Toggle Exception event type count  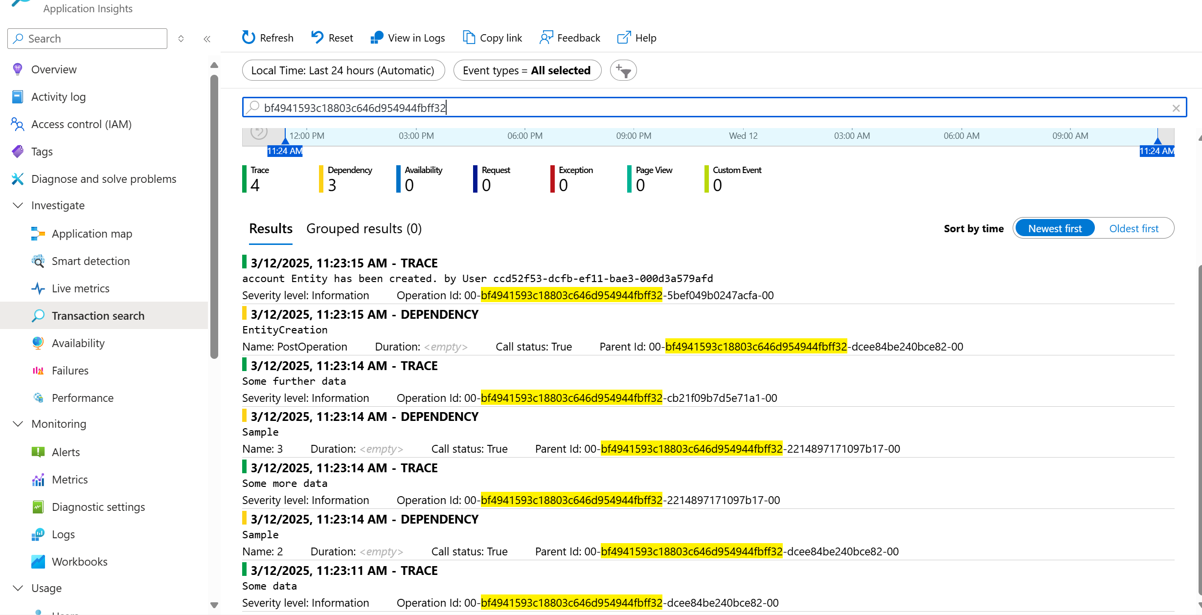pos(571,179)
